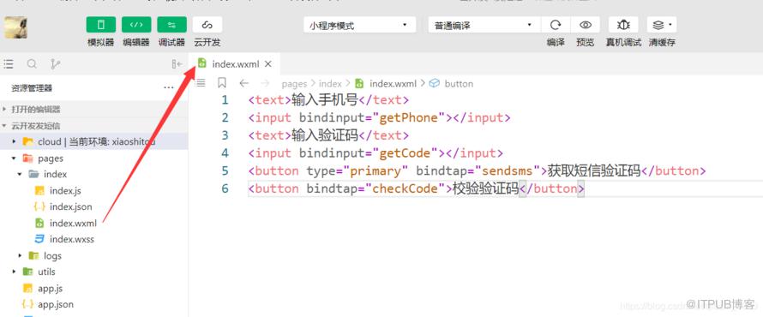Click line number 1 in gutter
This screenshot has width=763, height=317.
225,100
